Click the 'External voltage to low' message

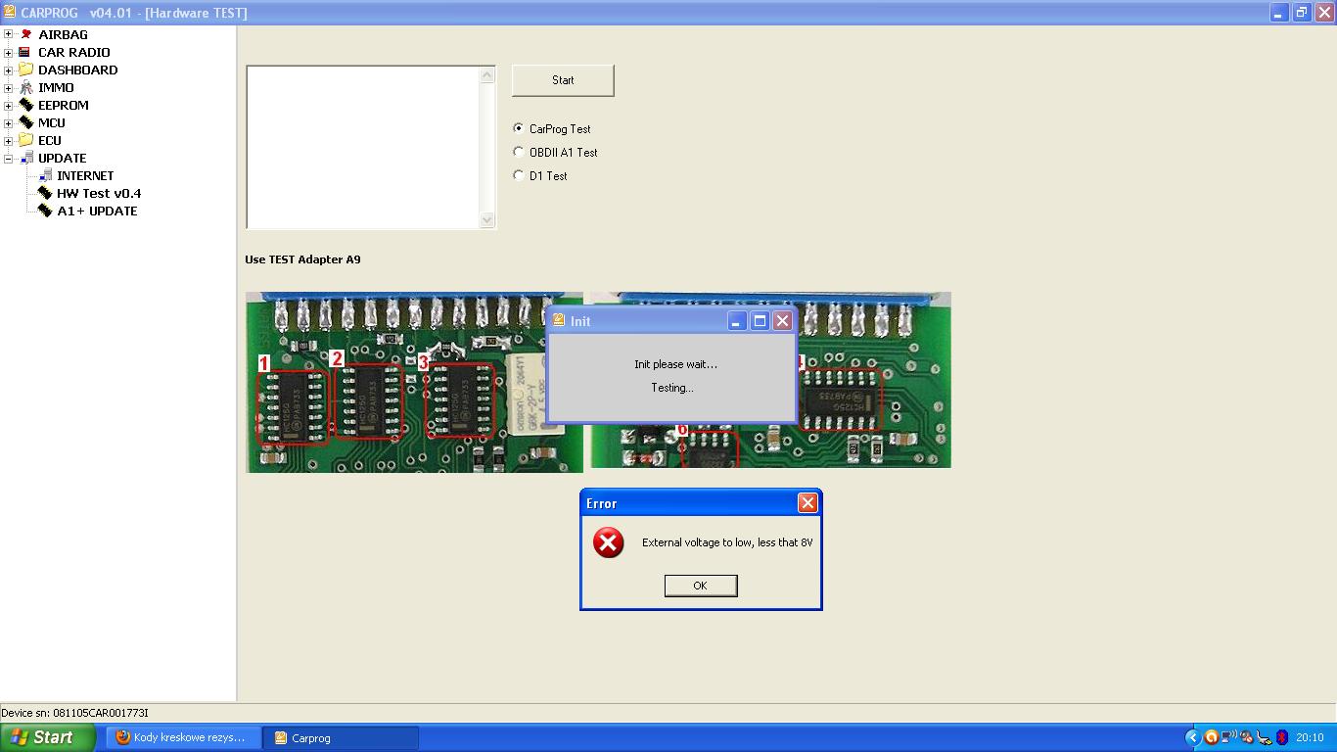pos(727,542)
